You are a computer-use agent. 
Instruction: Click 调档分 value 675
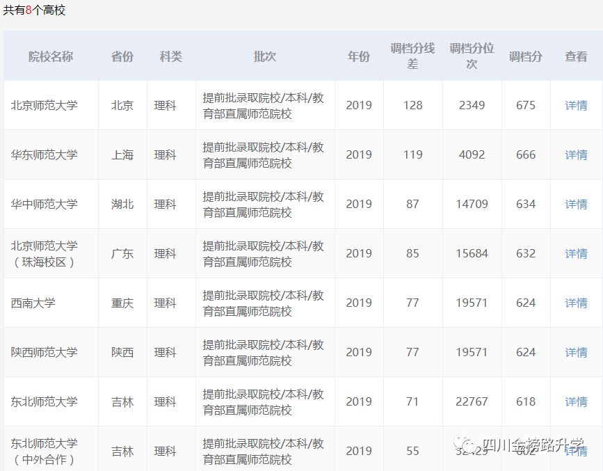[x=525, y=105]
